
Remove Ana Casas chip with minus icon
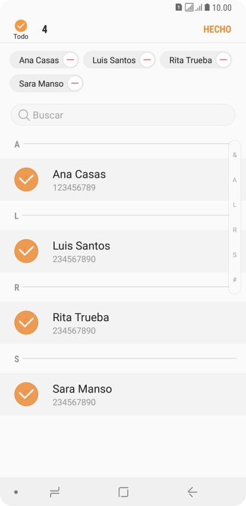click(x=70, y=60)
